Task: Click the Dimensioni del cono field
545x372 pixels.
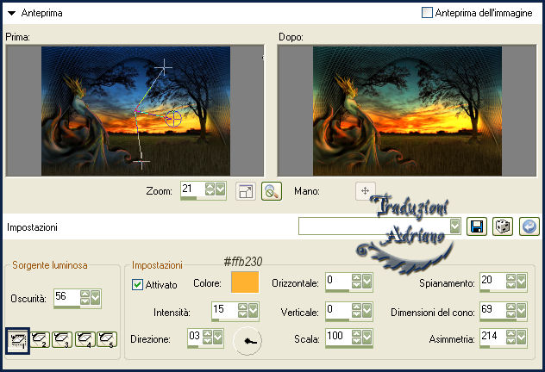Action: tap(493, 310)
